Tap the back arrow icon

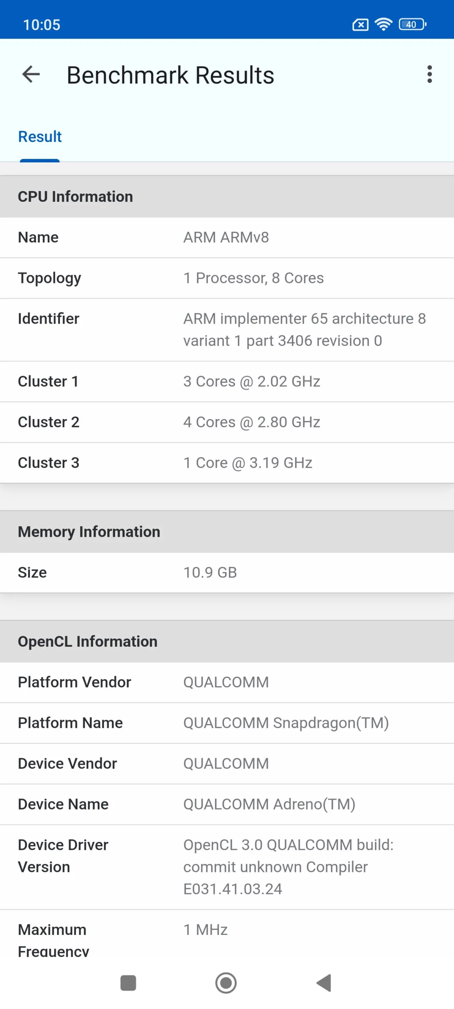pyautogui.click(x=31, y=74)
